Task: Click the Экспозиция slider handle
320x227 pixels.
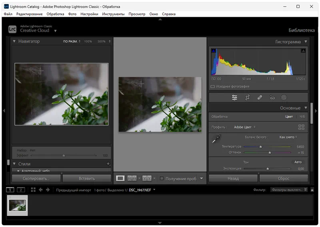Action: (268, 169)
